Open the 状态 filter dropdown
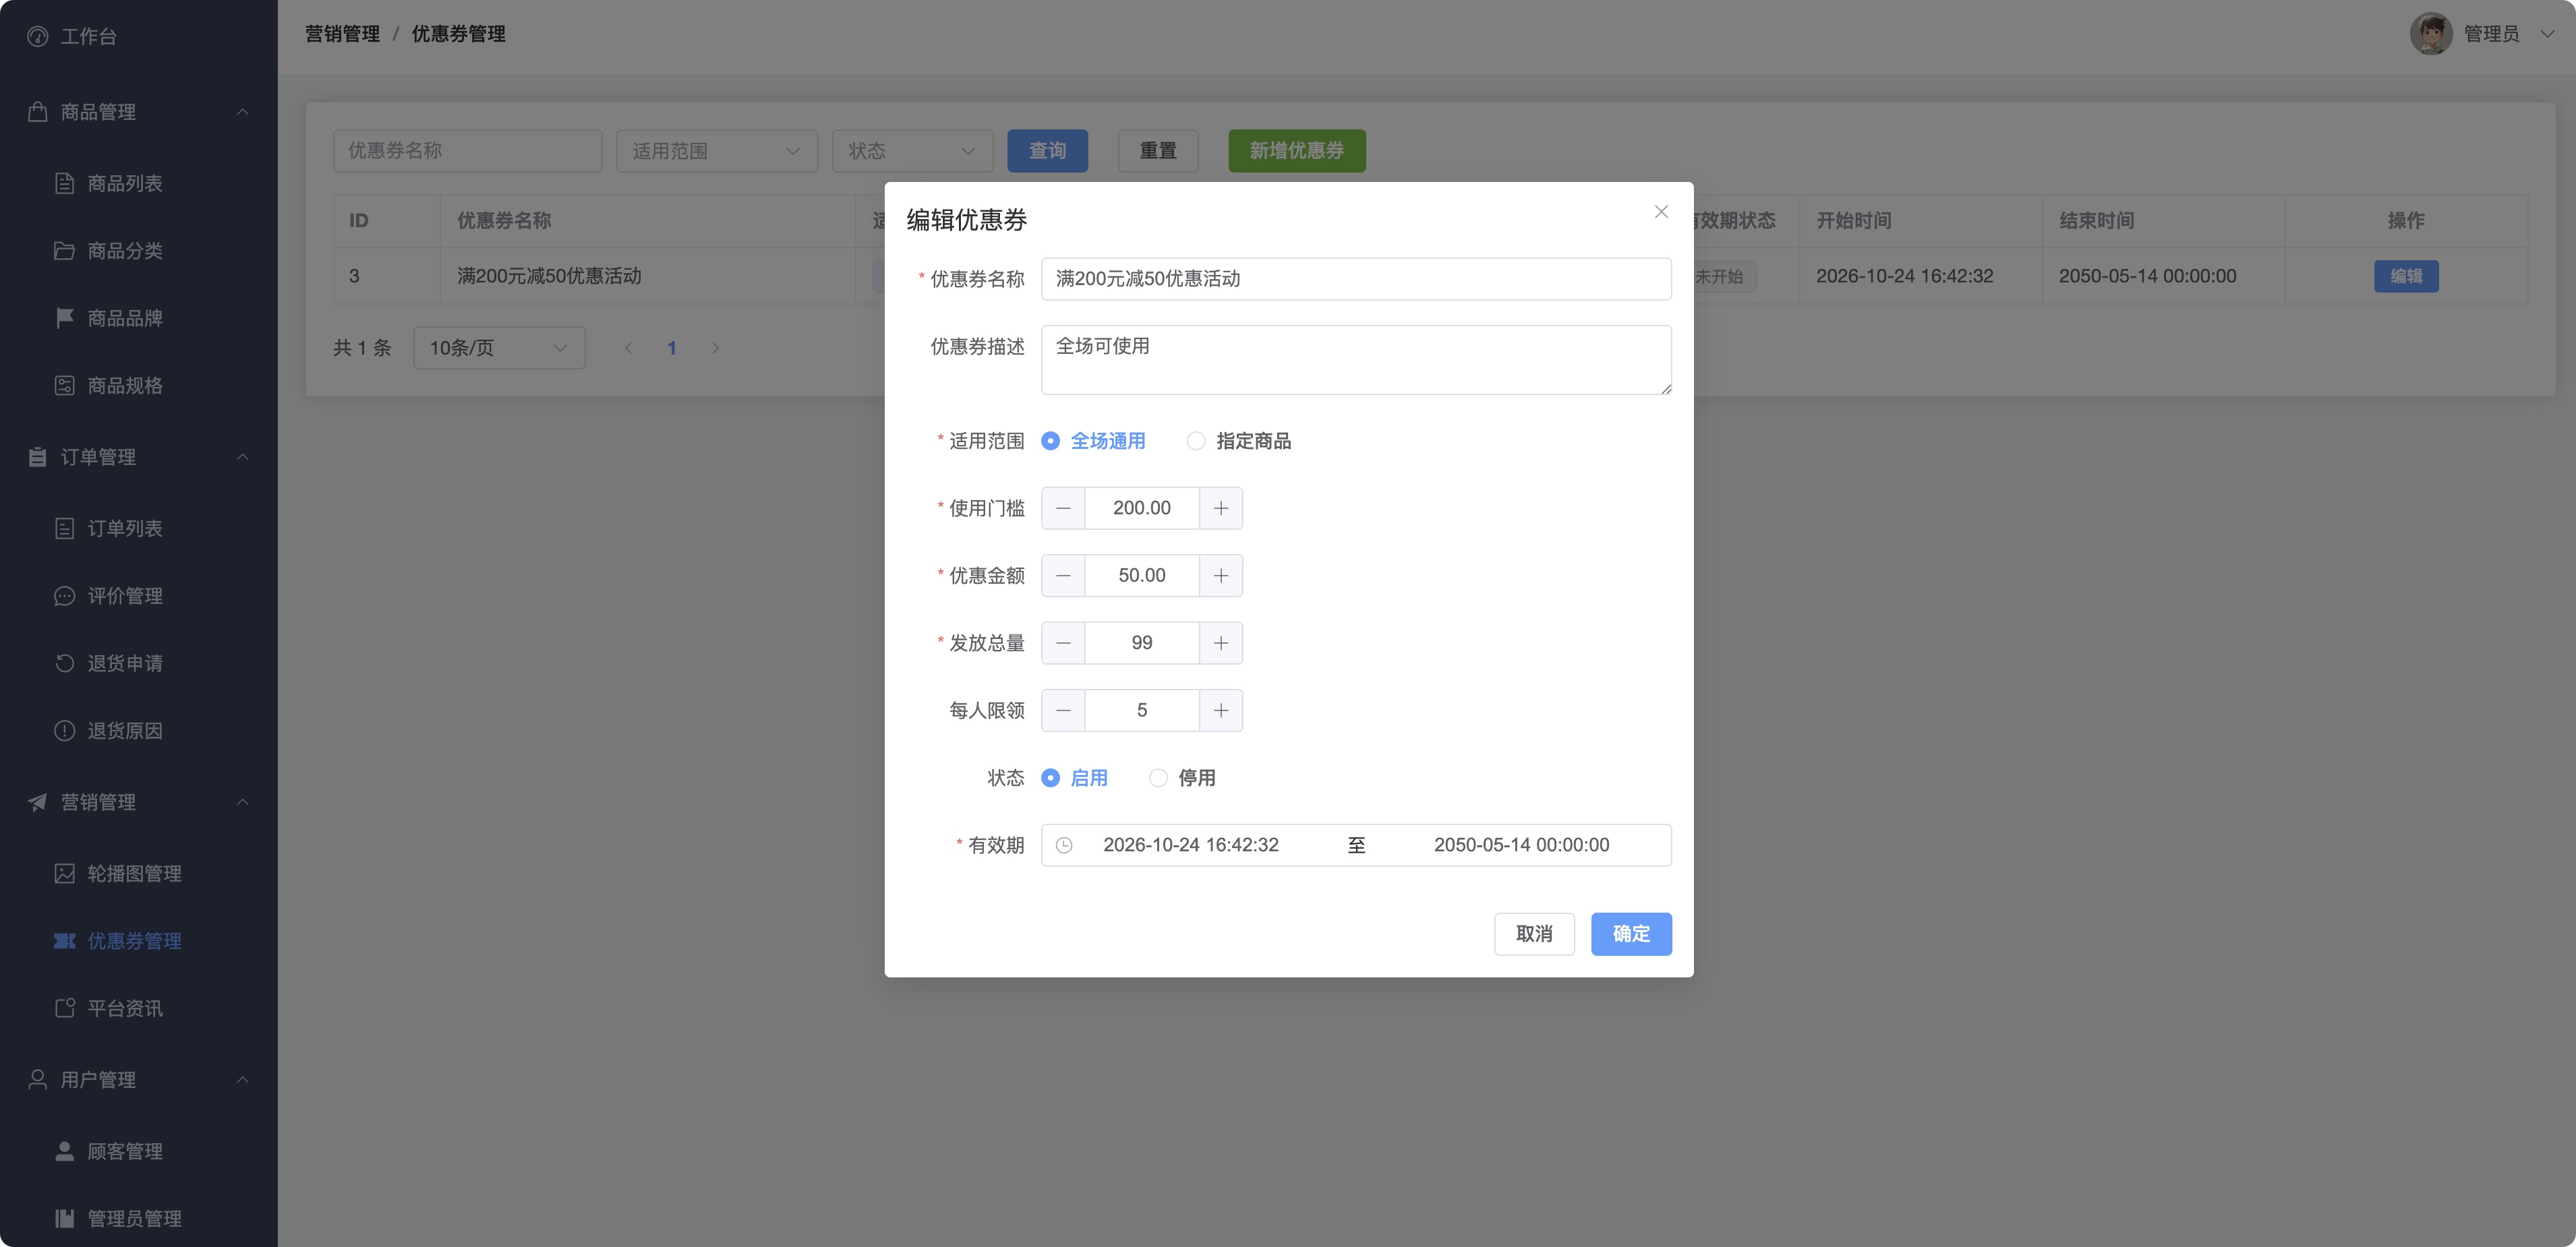The image size is (2576, 1247). 912,151
